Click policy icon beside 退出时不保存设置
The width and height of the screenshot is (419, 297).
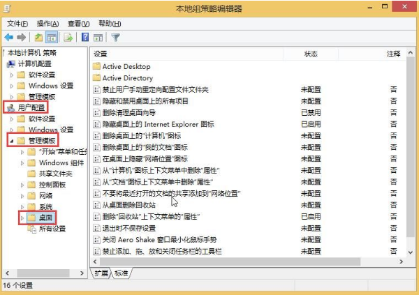[x=96, y=228]
